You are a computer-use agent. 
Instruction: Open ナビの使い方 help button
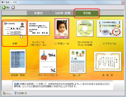pos(21,93)
